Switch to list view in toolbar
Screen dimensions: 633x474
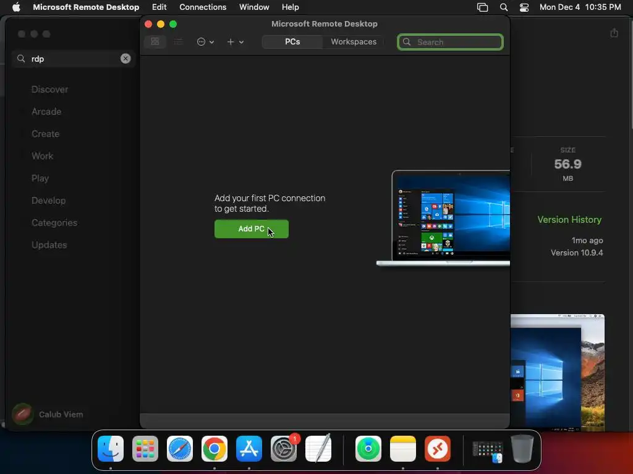click(178, 41)
